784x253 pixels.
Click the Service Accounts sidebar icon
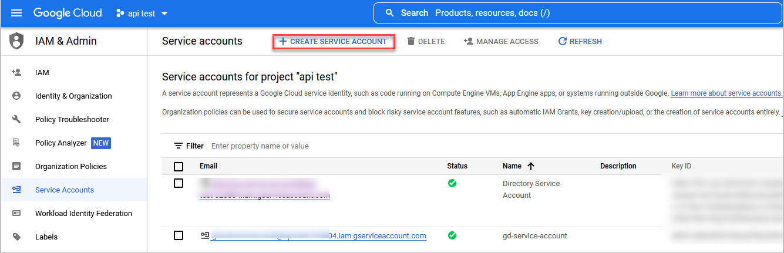click(16, 190)
